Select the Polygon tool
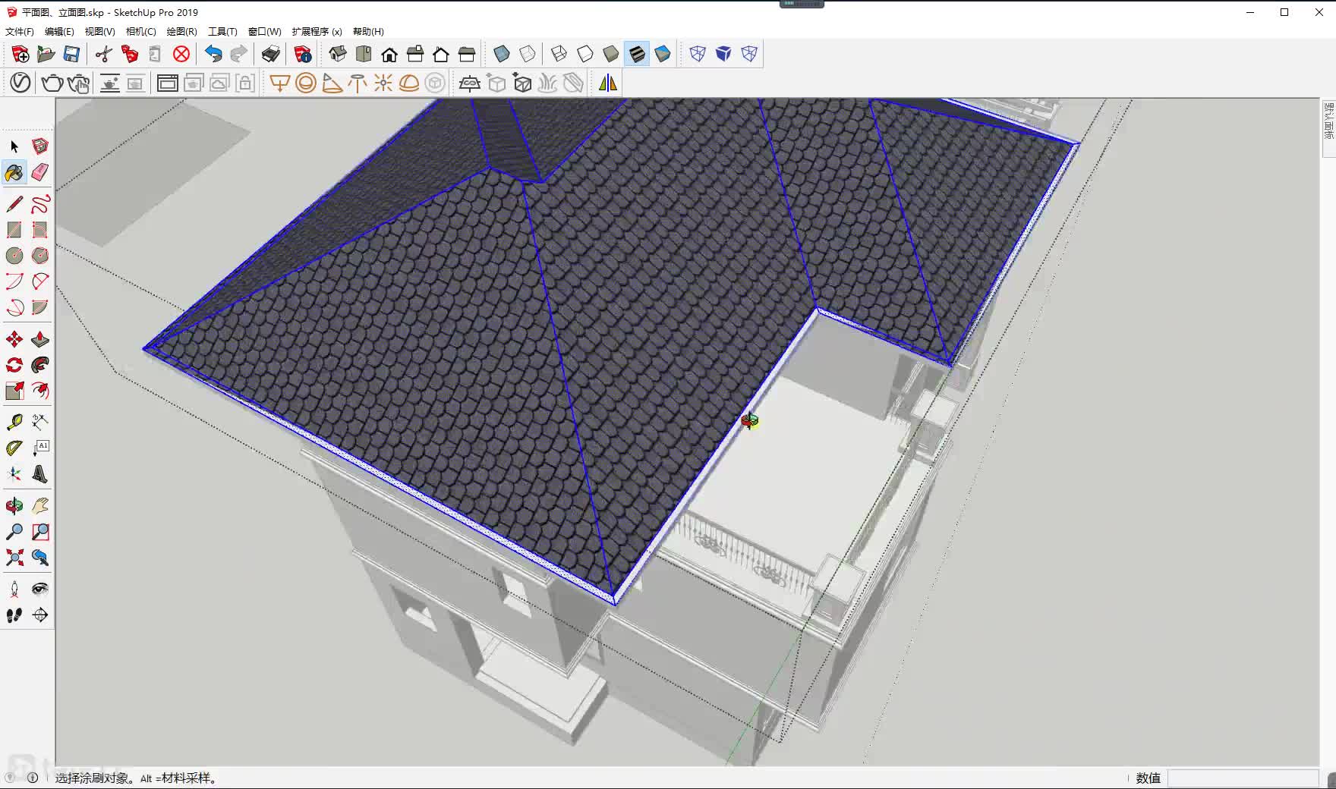1336x789 pixels. [x=40, y=256]
